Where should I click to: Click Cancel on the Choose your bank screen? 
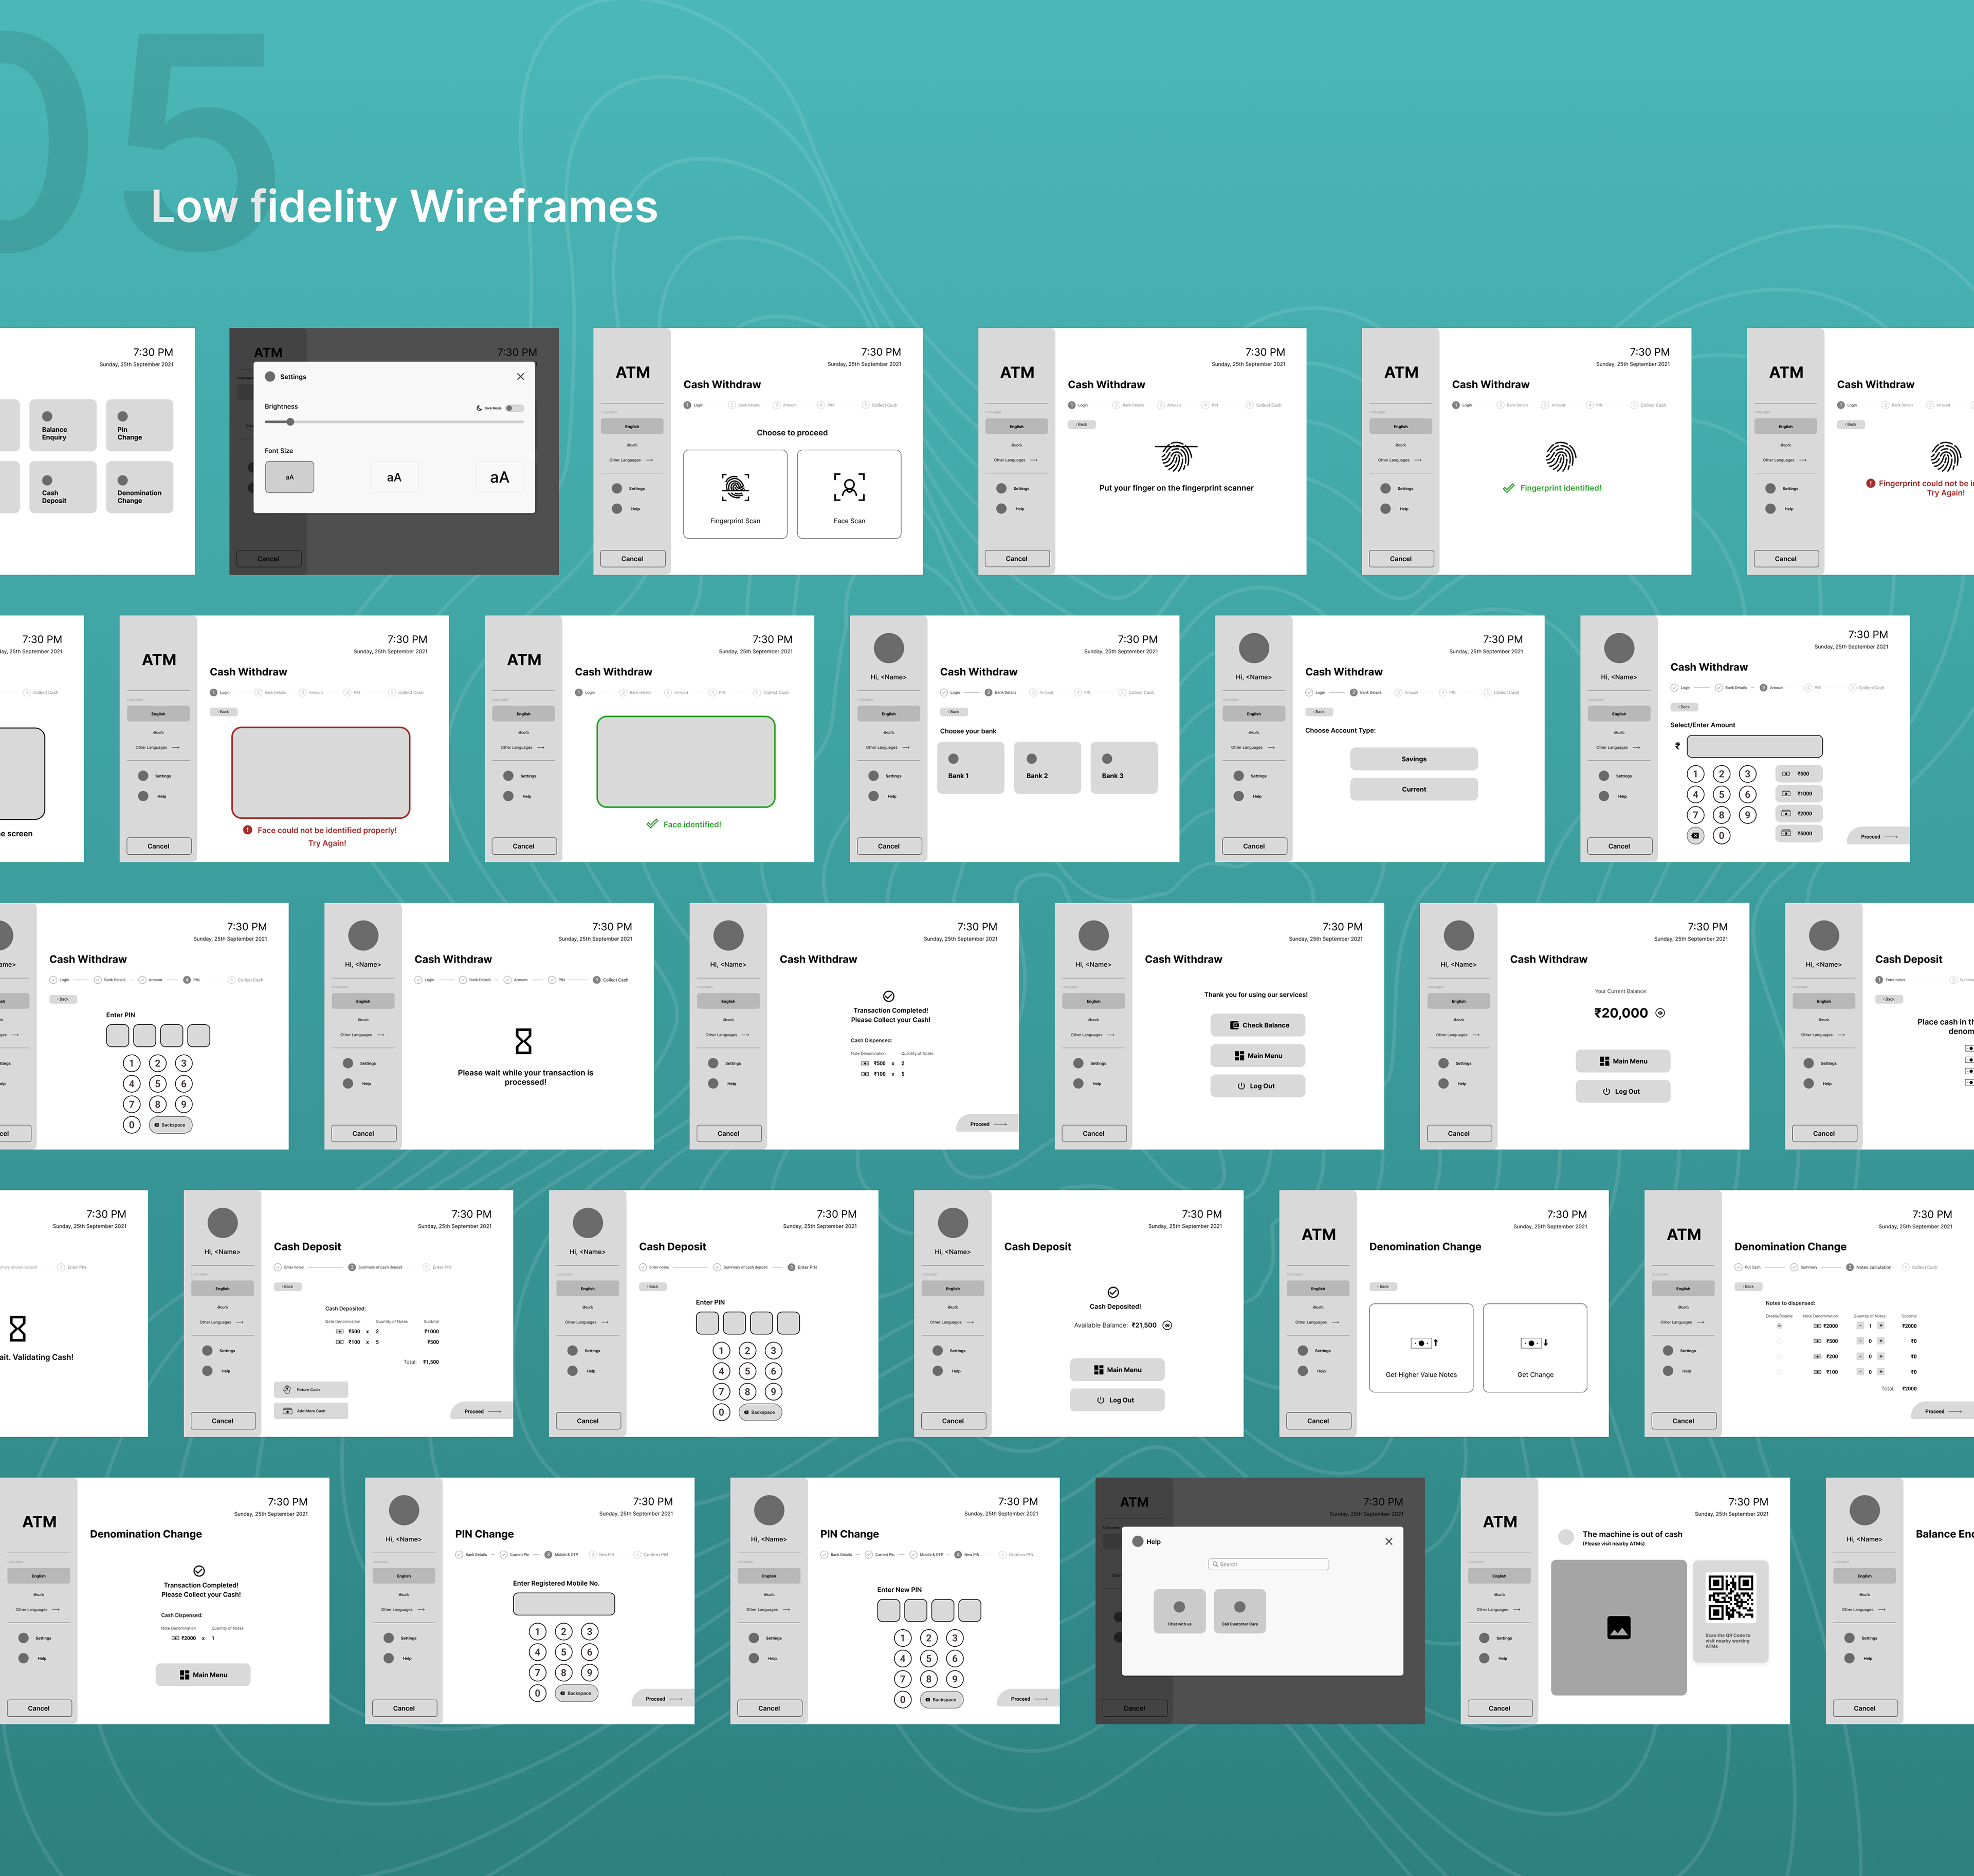coord(889,846)
